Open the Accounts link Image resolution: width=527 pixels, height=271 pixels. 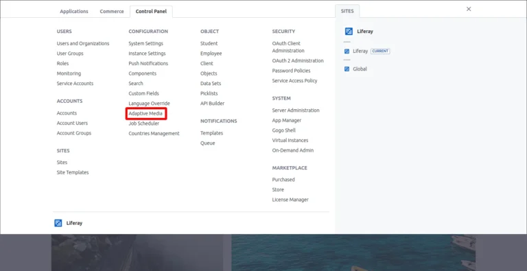click(x=67, y=113)
